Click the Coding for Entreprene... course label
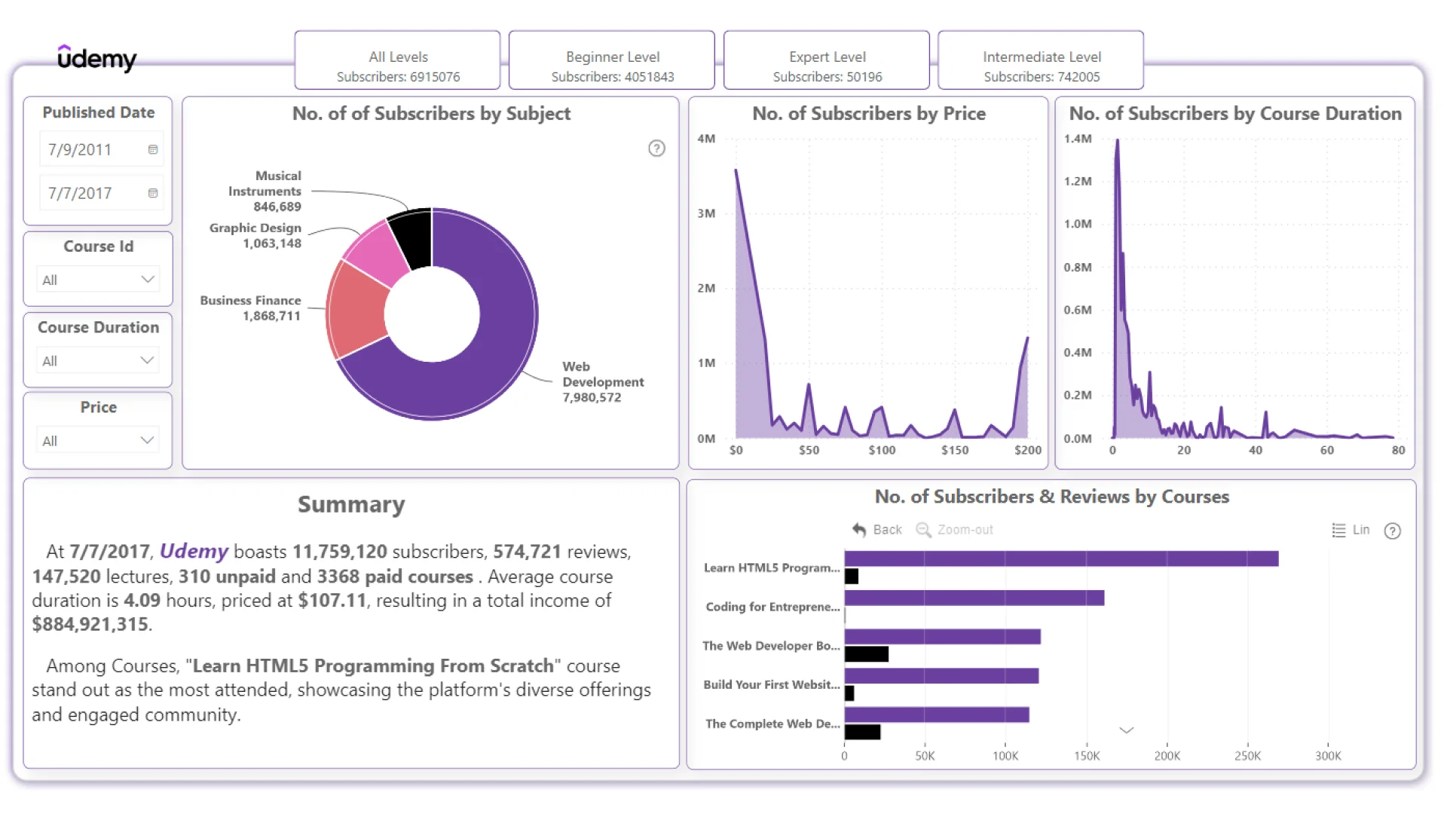 click(772, 607)
